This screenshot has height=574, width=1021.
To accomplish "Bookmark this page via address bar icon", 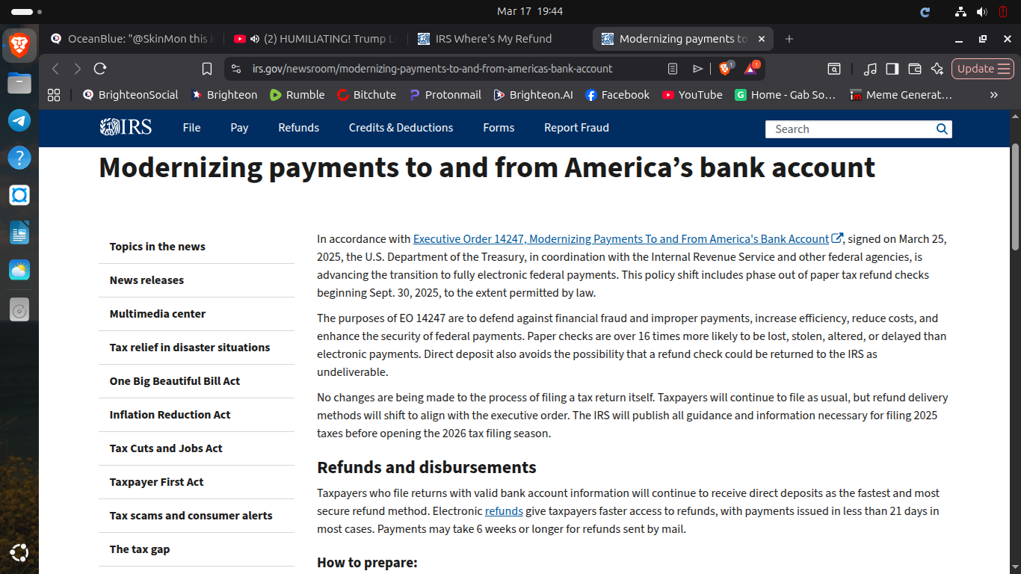I will tap(207, 69).
